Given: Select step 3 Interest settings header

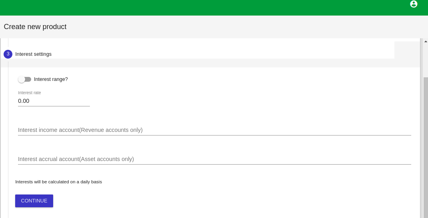Looking at the screenshot, I should [33, 54].
